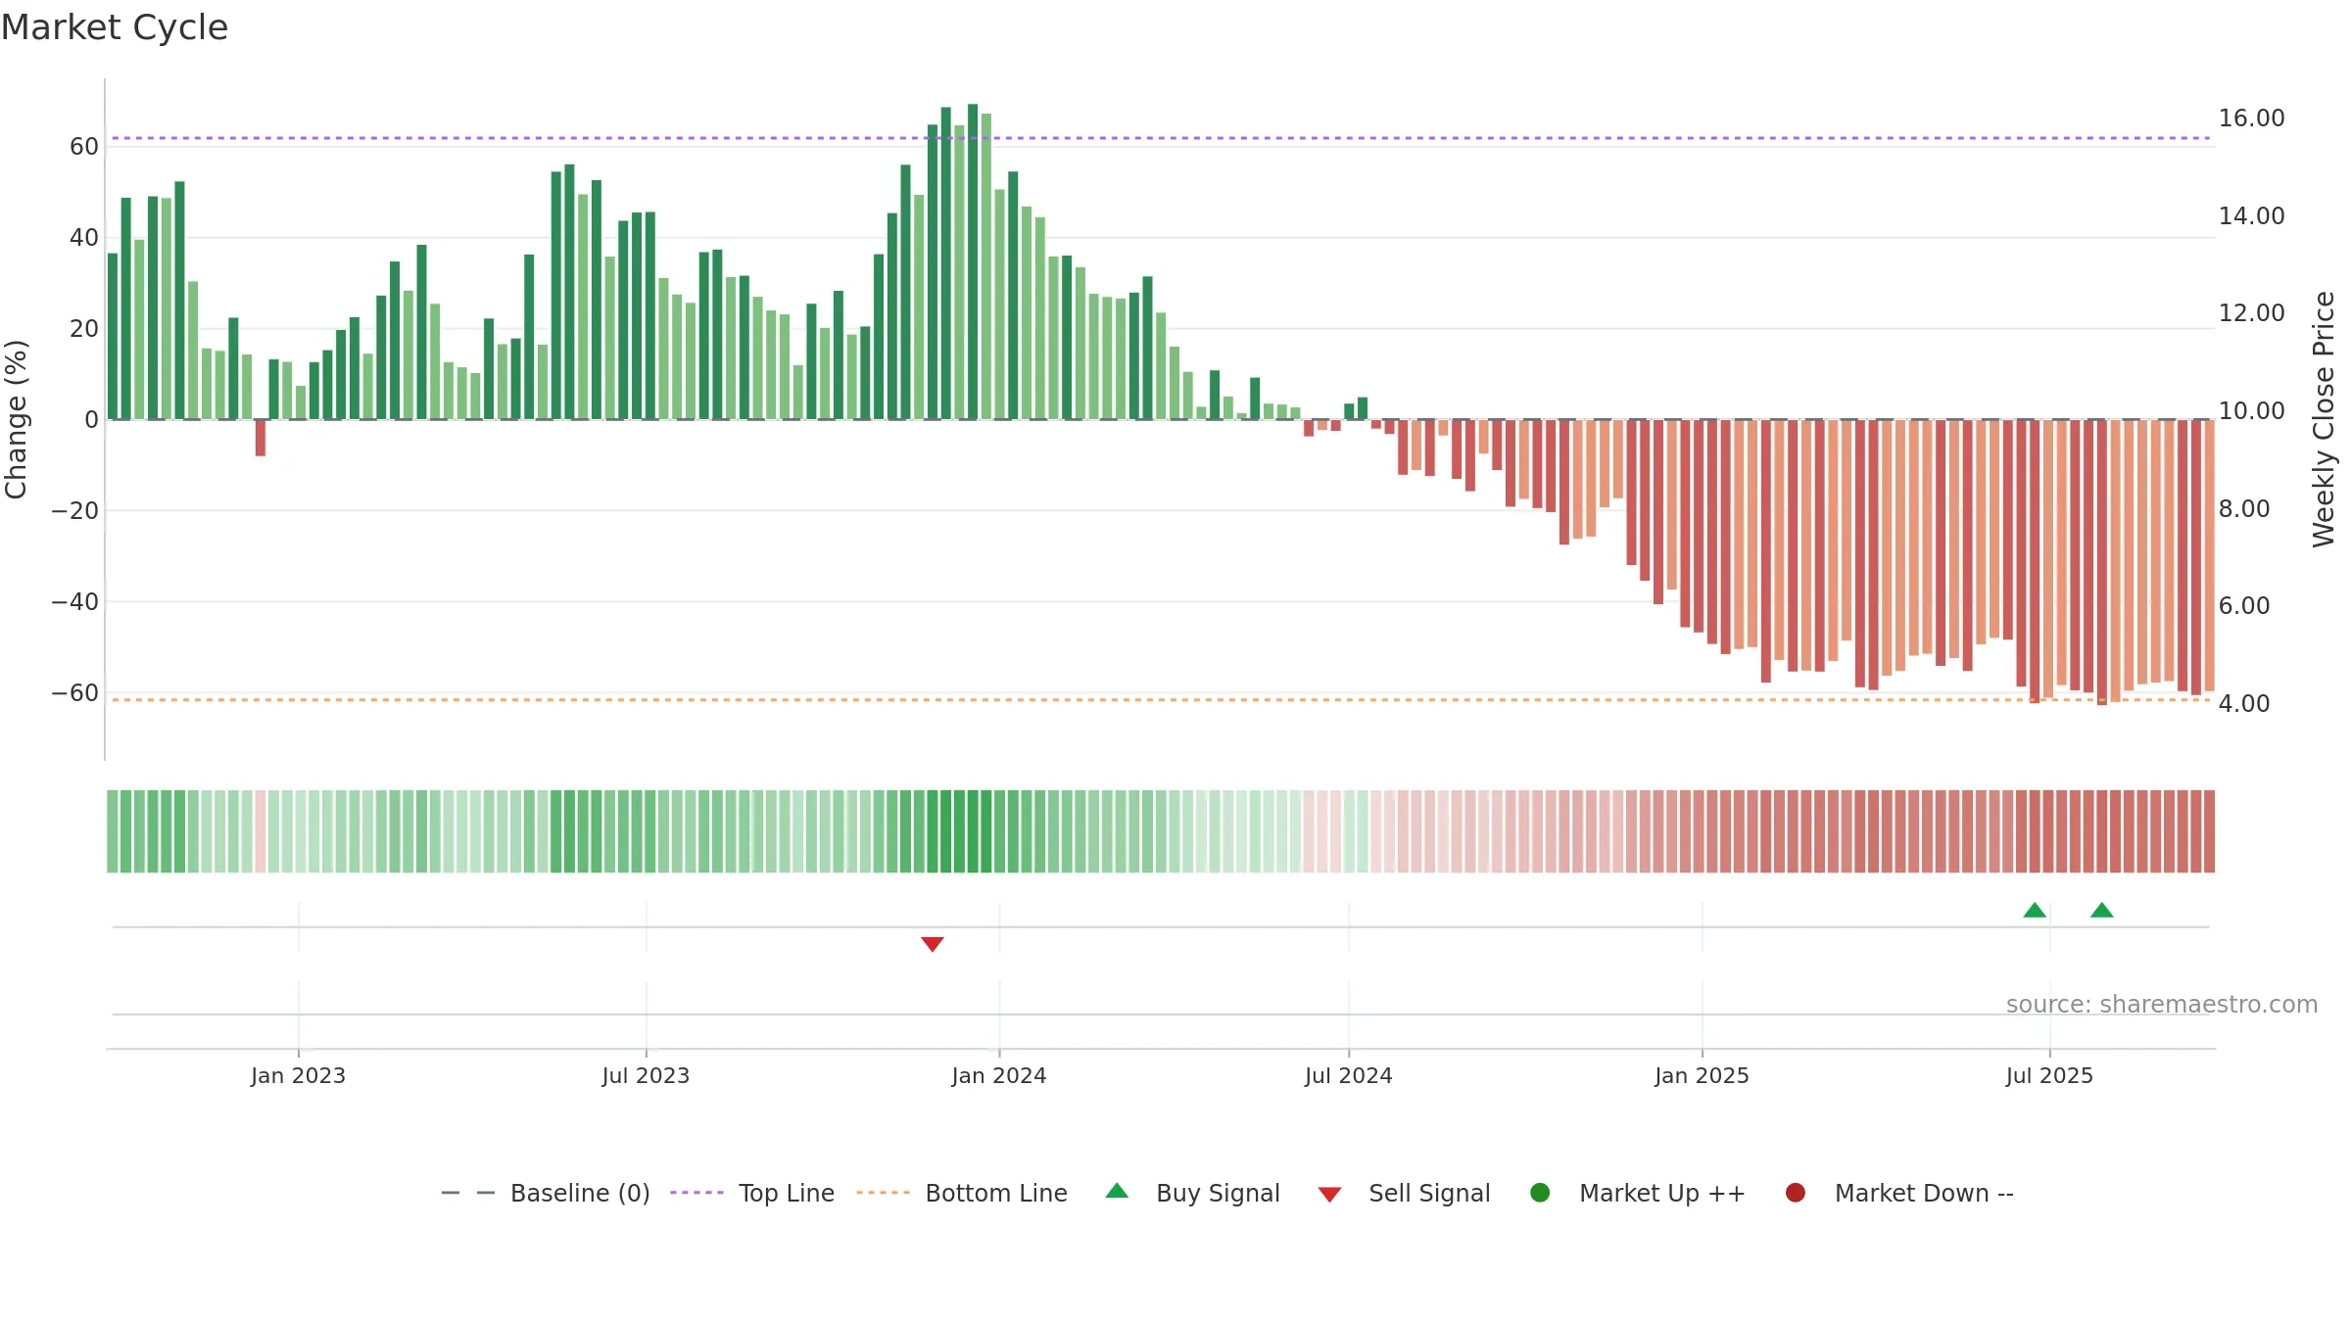Toggle the Buy Signal legend entry
Viewport: 2351px width, 1322px height.
[1192, 1193]
